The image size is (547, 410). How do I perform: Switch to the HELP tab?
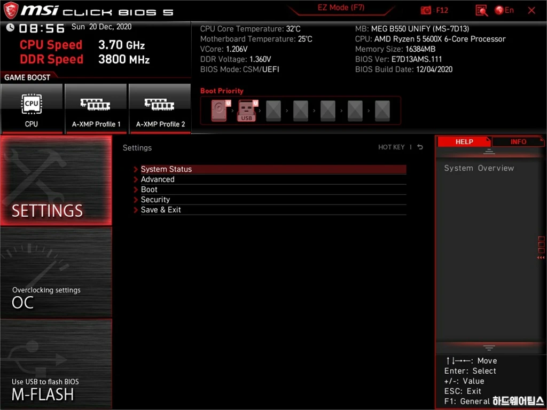[464, 141]
